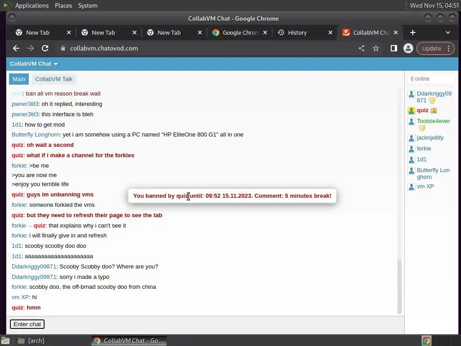
Task: Share this page via share icon
Action: tap(362, 48)
